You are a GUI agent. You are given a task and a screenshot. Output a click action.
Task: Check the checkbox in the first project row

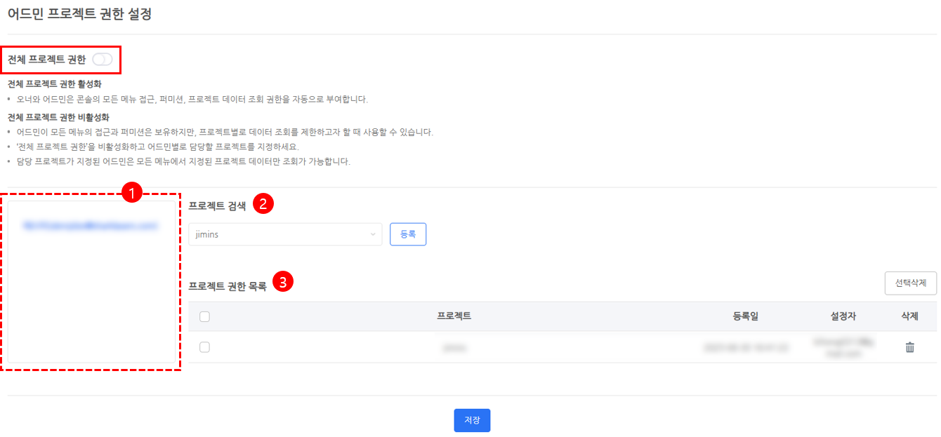[205, 347]
